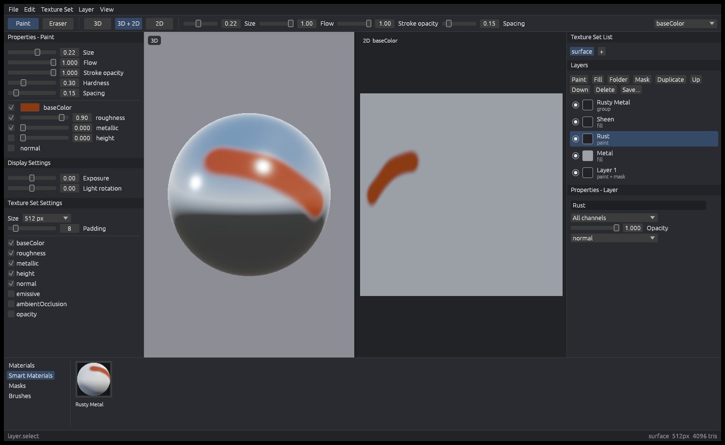
Task: Click the Metal layer gray thumbnail
Action: [588, 156]
